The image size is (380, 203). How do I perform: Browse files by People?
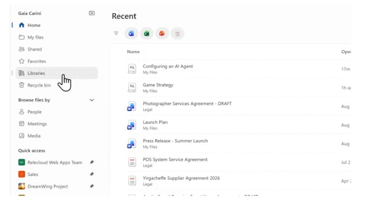pos(57,112)
